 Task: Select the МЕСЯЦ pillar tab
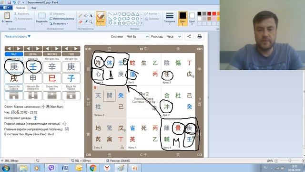pyautogui.click(x=52, y=54)
